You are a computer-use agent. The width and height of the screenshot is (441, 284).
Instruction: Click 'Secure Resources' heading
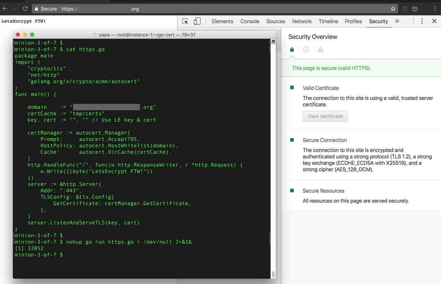pos(324,191)
